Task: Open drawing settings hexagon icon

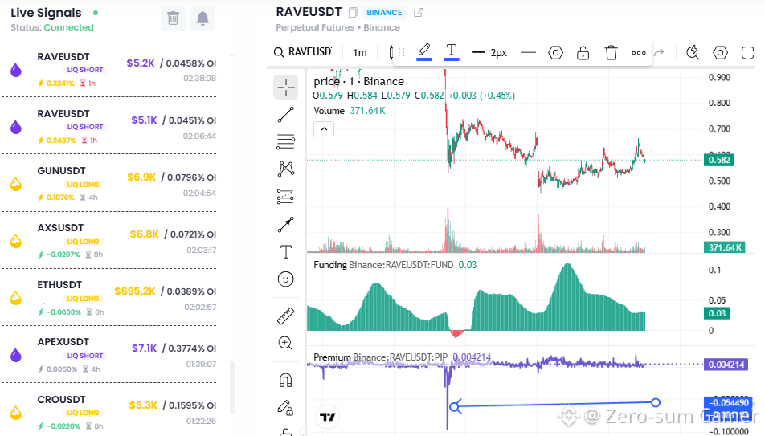Action: [555, 52]
